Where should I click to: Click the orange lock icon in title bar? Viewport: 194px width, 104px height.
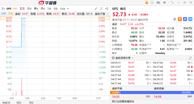tap(147, 3)
